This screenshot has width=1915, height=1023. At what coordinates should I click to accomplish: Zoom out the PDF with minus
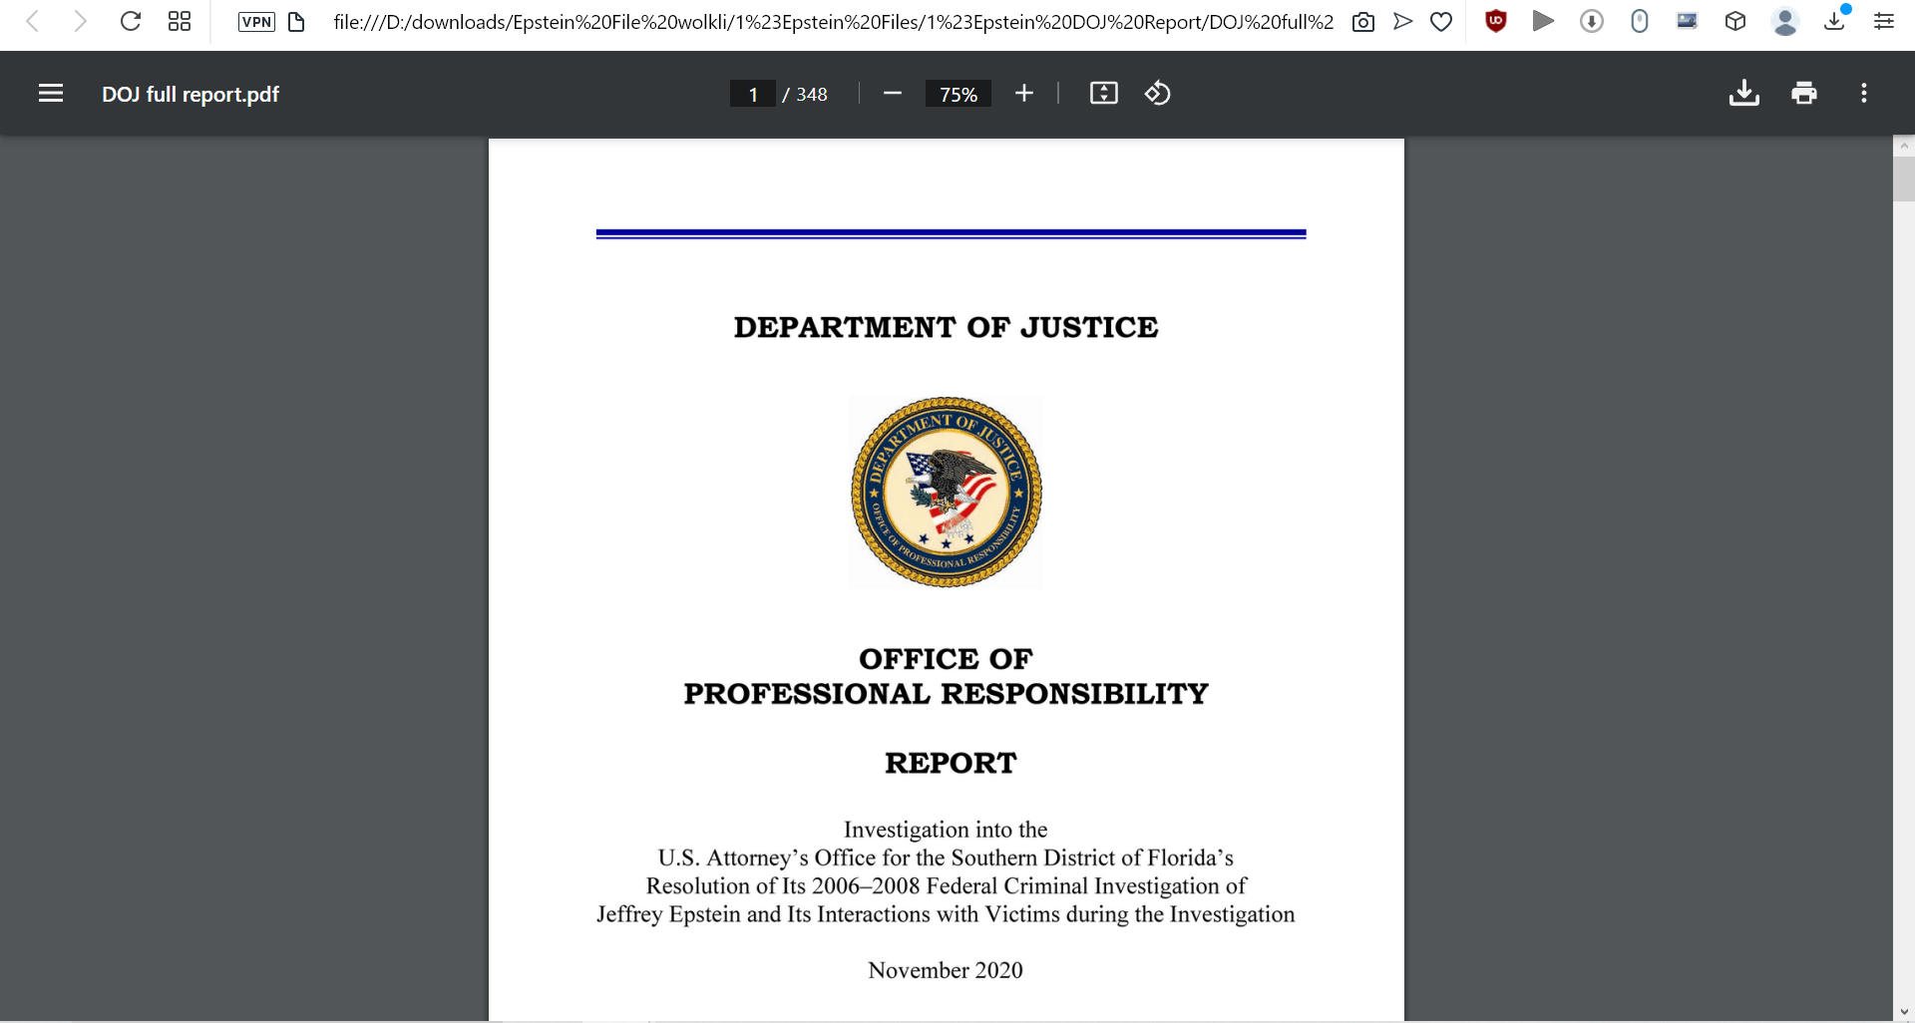[893, 94]
